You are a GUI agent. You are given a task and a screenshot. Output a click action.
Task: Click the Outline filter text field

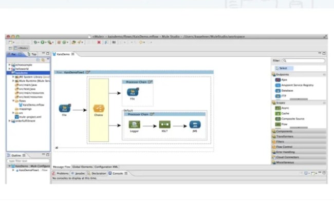click(x=28, y=161)
